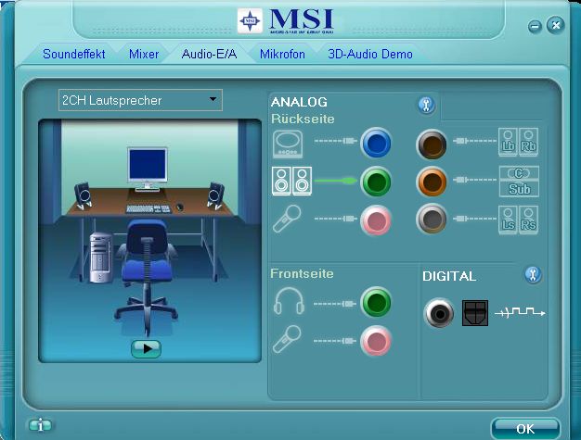Select the Ls Rs side speakers icon
581x440 pixels.
click(x=519, y=220)
